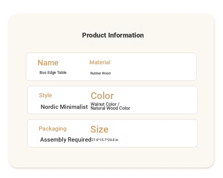Viewport: 223px width, 178px height.
Task: Click the word Product in the title
Action: pyautogui.click(x=94, y=35)
